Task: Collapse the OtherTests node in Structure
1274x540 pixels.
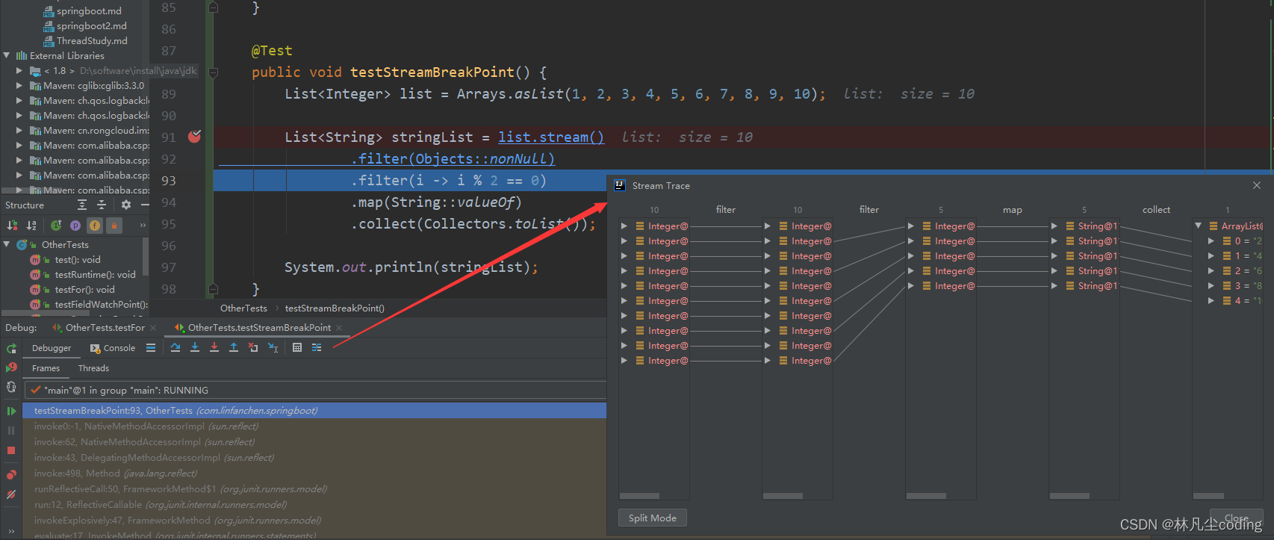Action: (7, 244)
